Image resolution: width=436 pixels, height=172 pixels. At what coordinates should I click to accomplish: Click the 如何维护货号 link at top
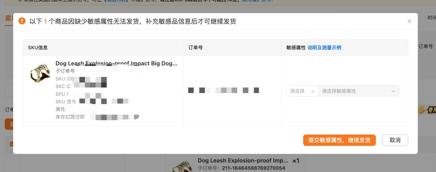257,1
